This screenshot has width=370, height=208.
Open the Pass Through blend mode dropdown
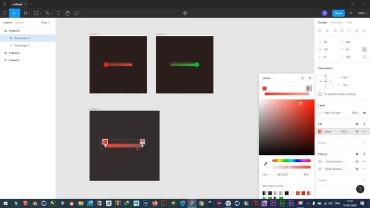[x=333, y=113]
